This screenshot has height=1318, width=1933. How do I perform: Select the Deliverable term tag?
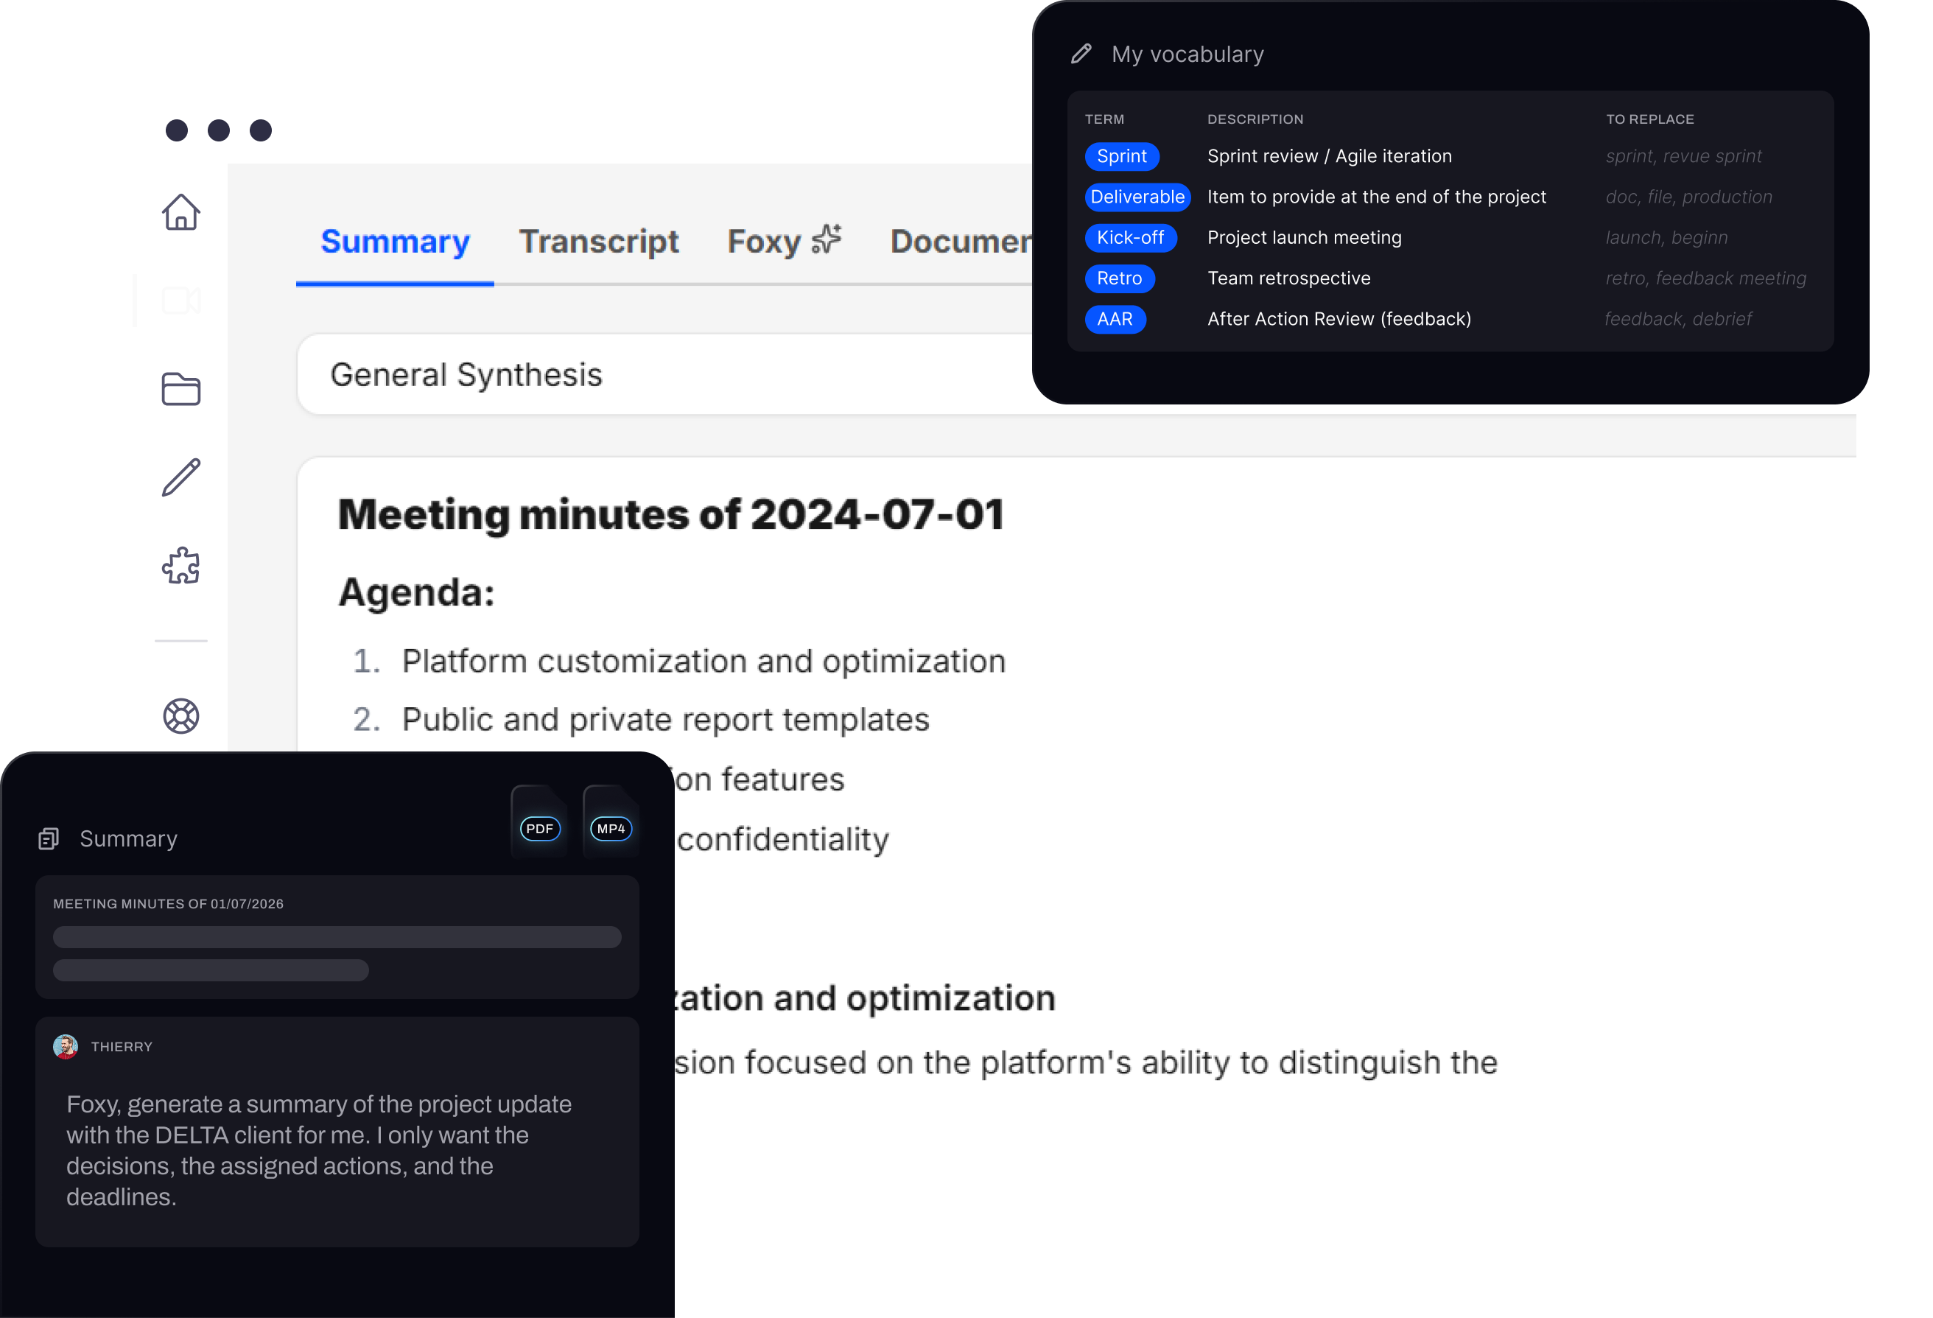[x=1137, y=197]
